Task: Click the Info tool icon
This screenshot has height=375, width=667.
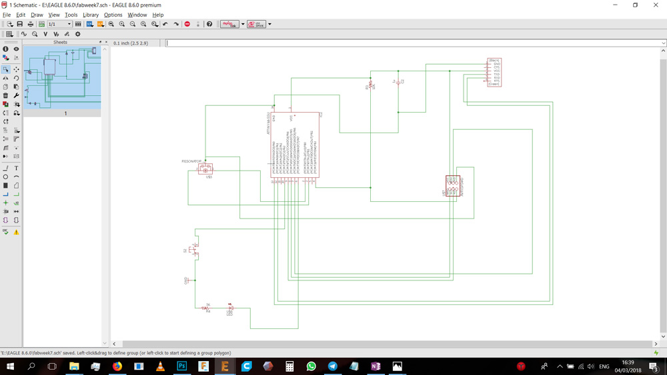Action: pos(5,49)
